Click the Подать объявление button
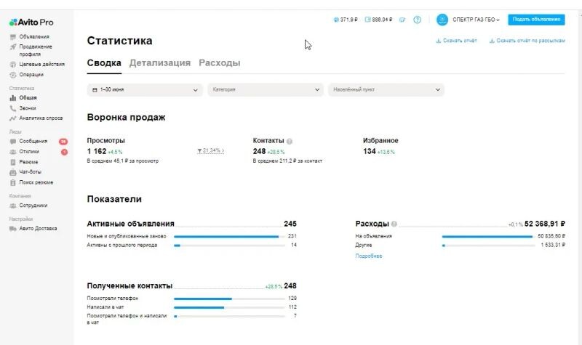 tap(536, 20)
